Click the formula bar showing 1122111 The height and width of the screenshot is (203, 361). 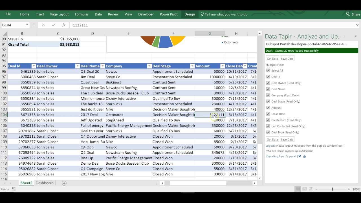(212, 25)
